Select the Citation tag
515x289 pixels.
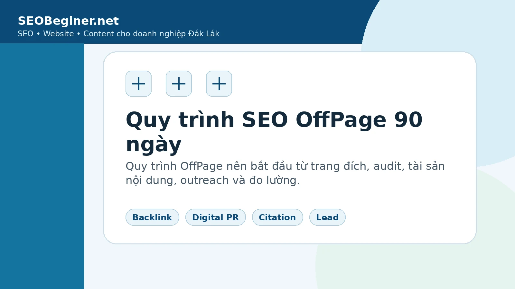click(277, 217)
